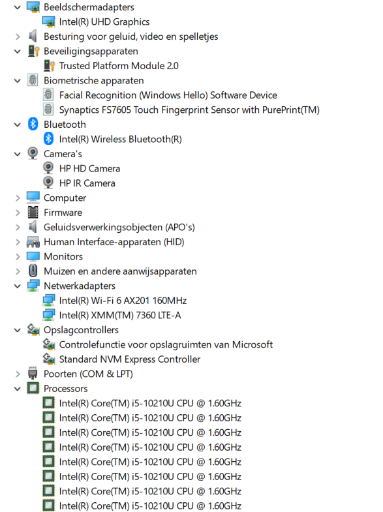Click the Muizen en andere aanwijsapparaten mouse icon
Screen dimensions: 383x512
[33, 271]
